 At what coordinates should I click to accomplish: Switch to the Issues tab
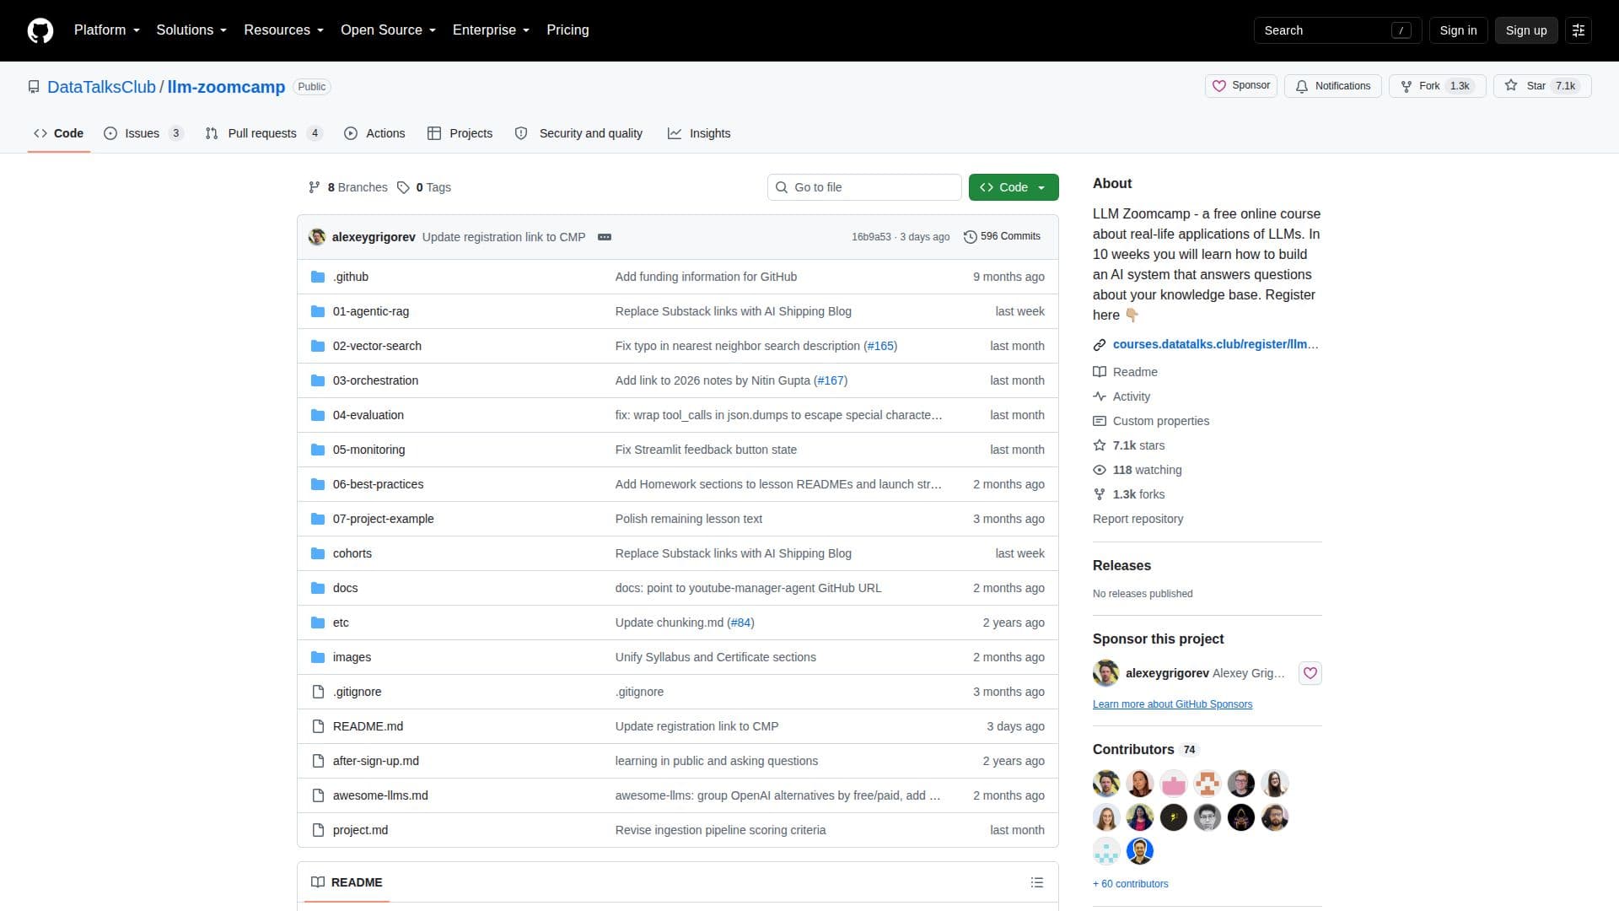[x=143, y=133]
